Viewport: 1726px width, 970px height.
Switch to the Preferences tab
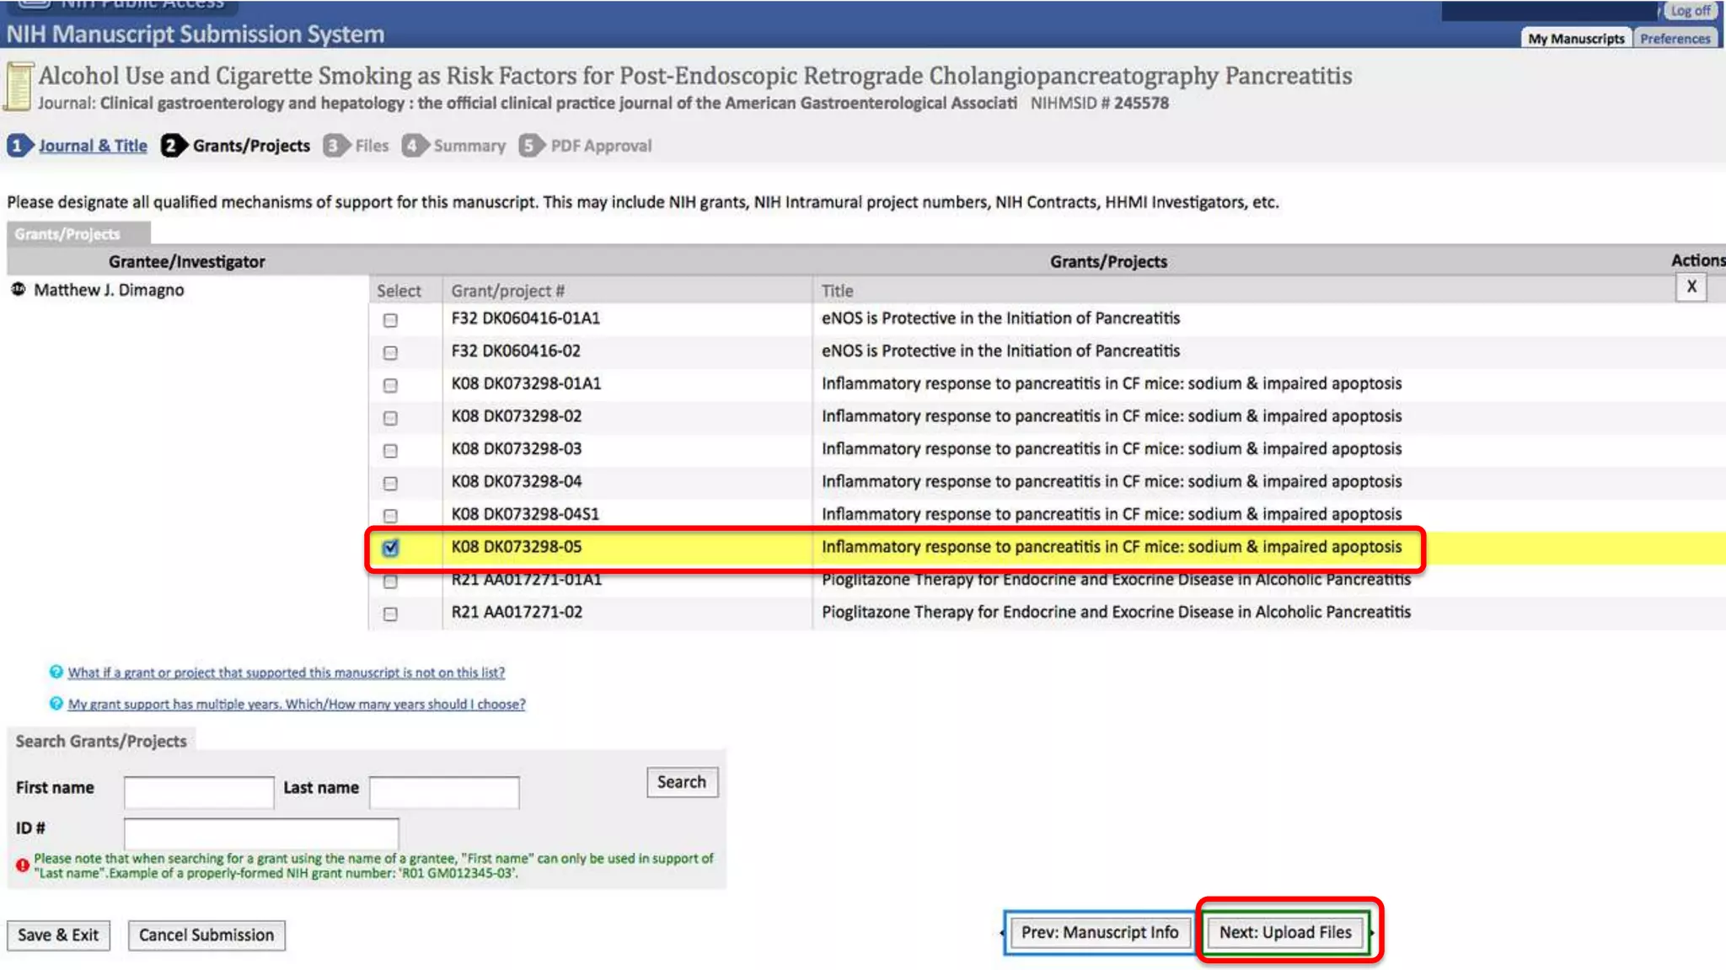1675,39
